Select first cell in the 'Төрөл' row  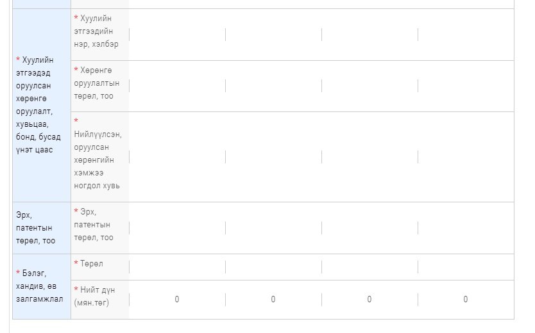[177, 267]
